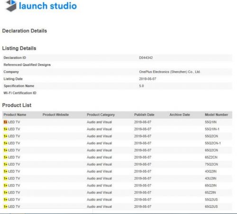Click the 1+ icon in the 65Z2CN row
Screen dimensions: 237x214
point(6,157)
